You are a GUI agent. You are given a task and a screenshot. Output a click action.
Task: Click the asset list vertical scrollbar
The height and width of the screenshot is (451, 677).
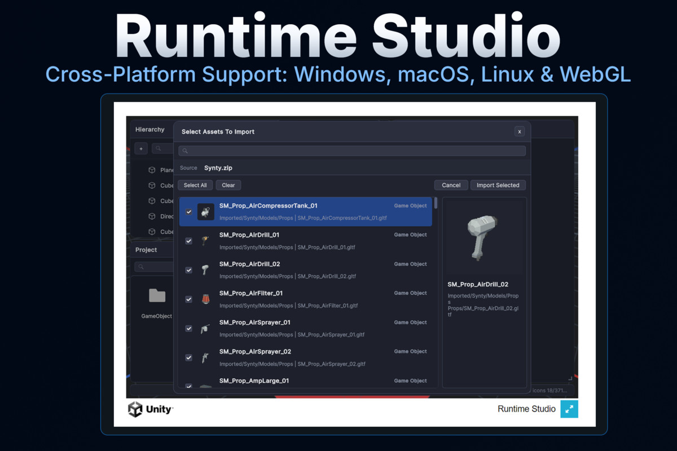[x=436, y=204]
